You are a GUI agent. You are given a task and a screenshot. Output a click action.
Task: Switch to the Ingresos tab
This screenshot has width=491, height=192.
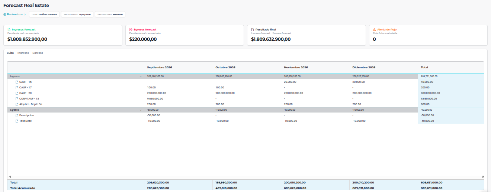23,53
